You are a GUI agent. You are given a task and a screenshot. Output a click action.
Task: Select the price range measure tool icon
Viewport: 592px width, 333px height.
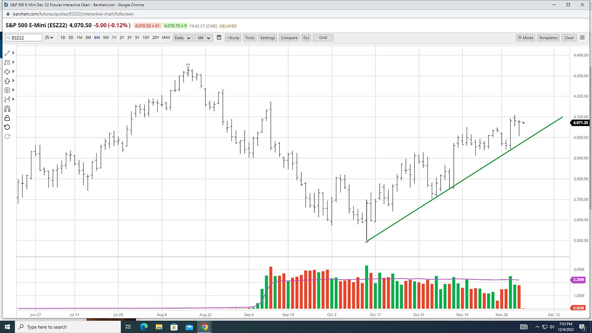(7, 99)
